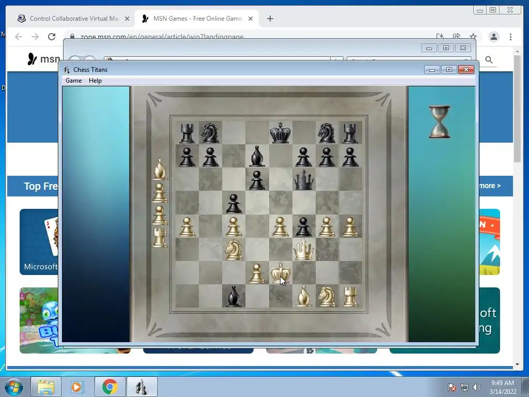529x397 pixels.
Task: Click the black pawn on f7
Action: coord(303,157)
